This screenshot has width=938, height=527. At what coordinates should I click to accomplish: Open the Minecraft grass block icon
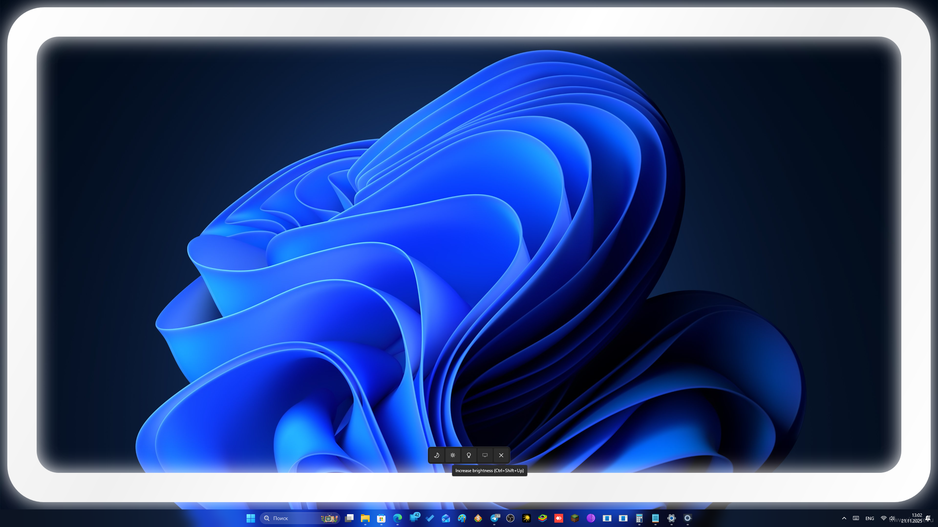(x=575, y=518)
